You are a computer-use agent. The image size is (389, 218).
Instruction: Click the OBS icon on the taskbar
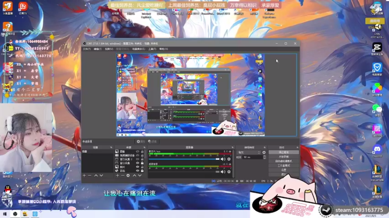(15, 214)
